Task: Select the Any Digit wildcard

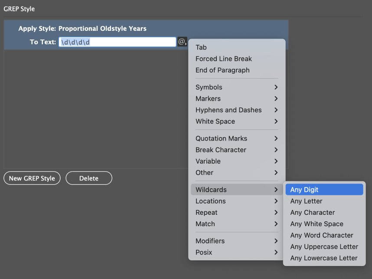Action: pyautogui.click(x=324, y=190)
